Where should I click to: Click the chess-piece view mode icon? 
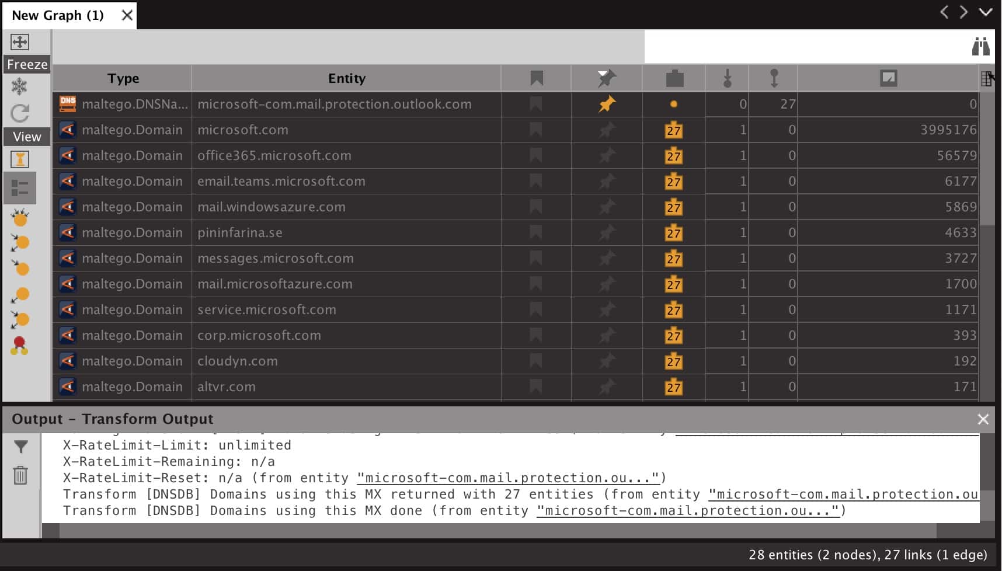19,159
